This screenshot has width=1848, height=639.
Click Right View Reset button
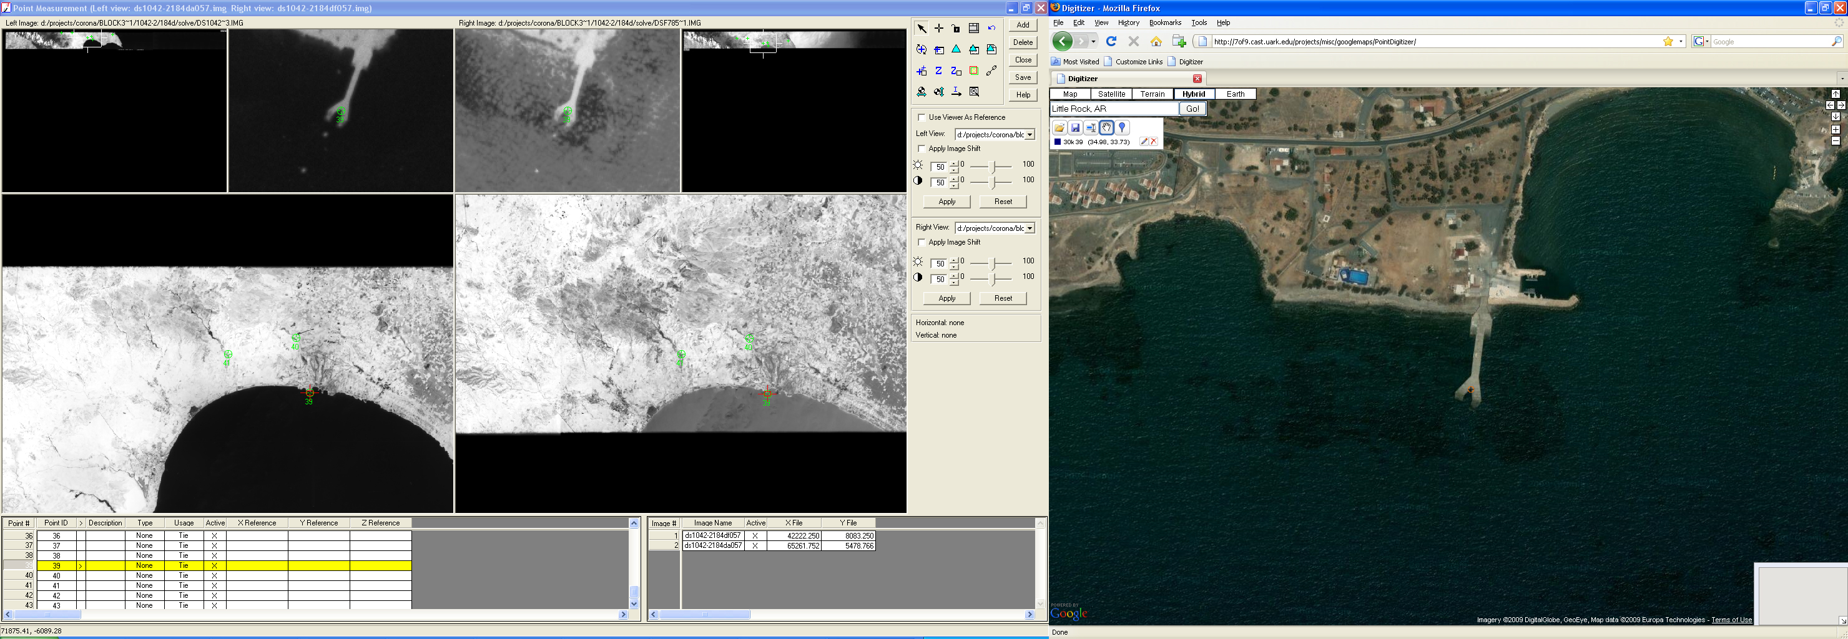pyautogui.click(x=1003, y=298)
